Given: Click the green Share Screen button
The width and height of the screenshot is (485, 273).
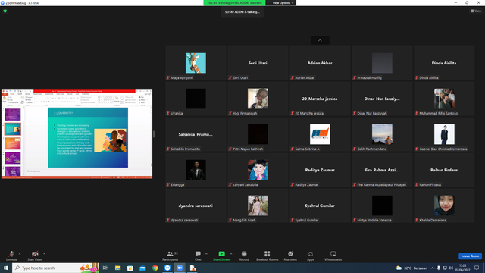Looking at the screenshot, I should (221, 256).
